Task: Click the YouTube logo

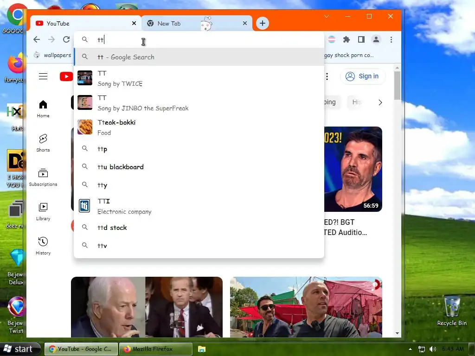Action: (x=66, y=76)
